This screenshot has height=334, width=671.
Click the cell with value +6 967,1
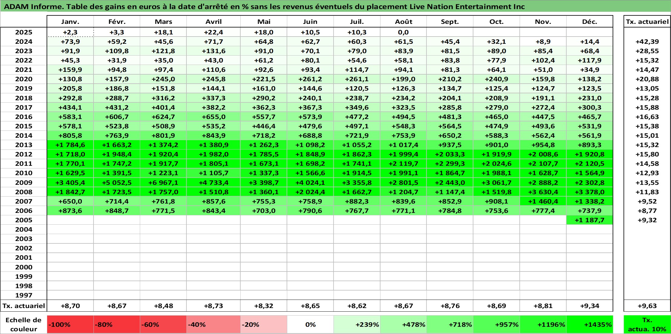click(x=163, y=183)
